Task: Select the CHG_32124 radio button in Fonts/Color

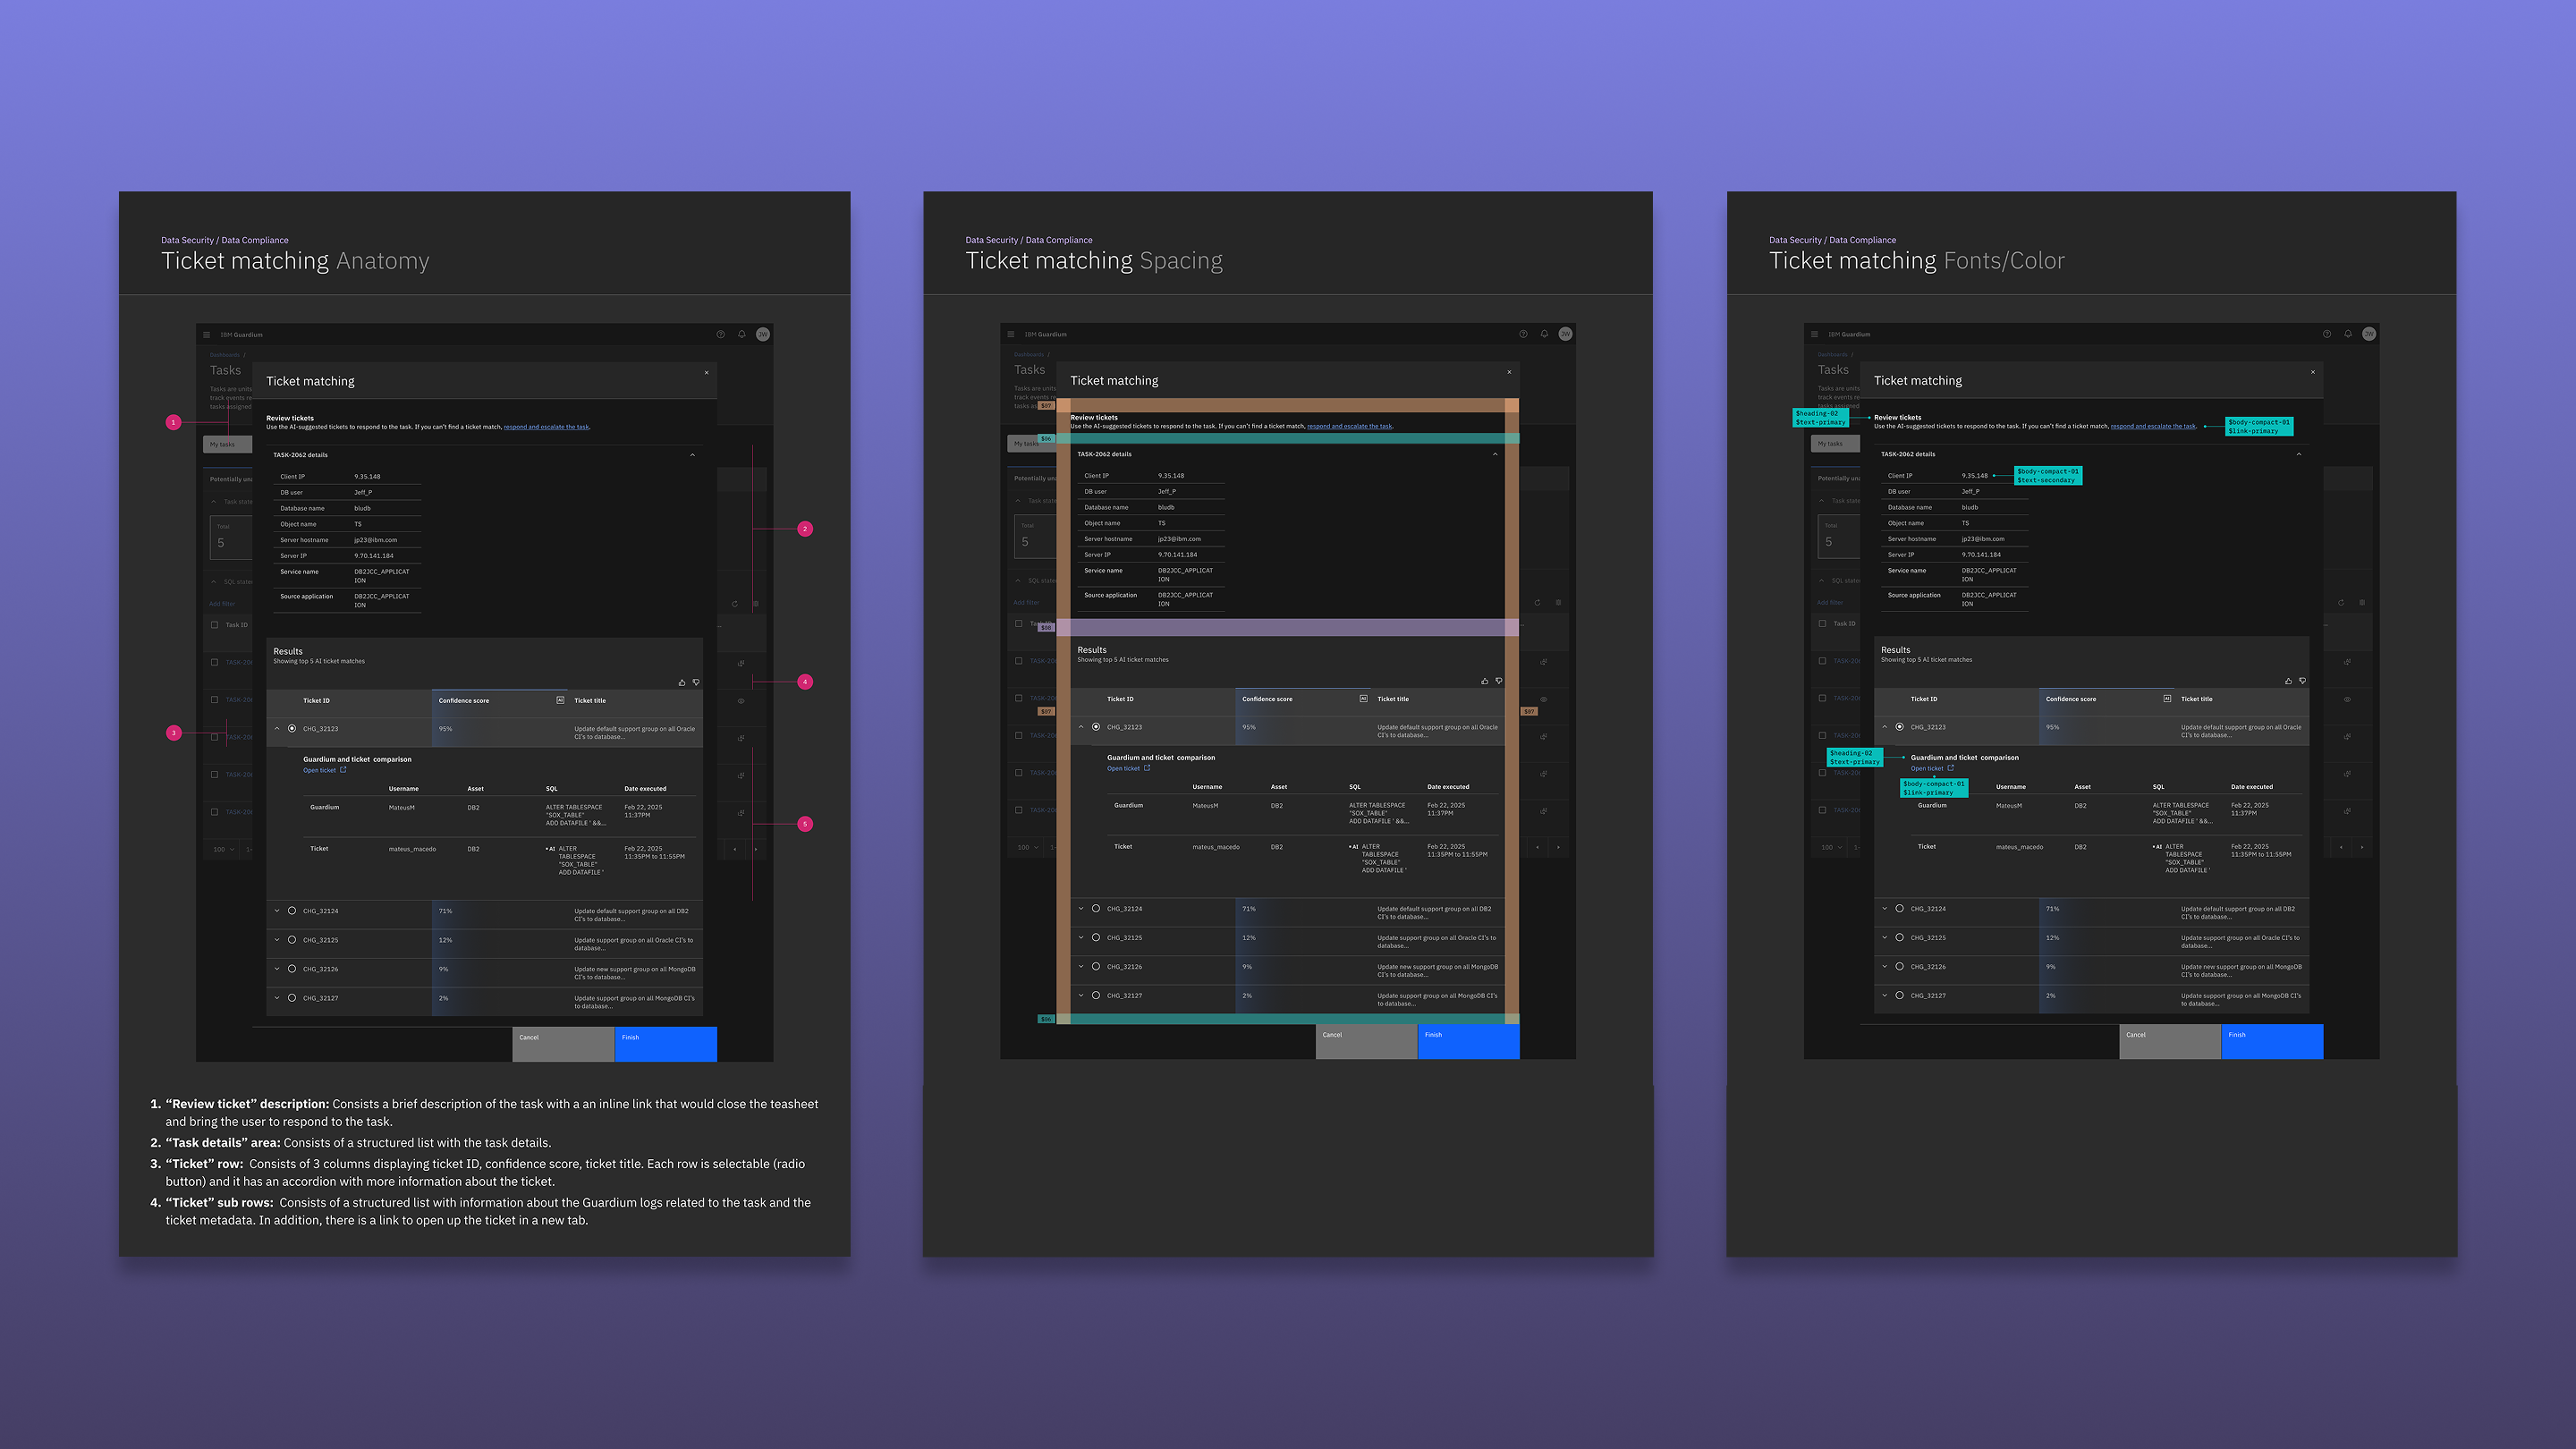Action: [x=1900, y=909]
